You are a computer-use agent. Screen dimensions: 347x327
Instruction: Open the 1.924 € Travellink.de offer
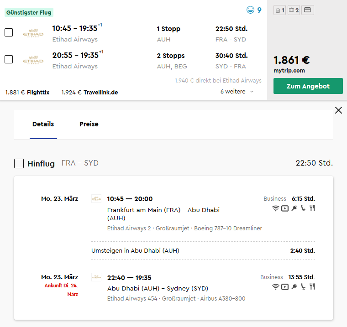coord(89,93)
